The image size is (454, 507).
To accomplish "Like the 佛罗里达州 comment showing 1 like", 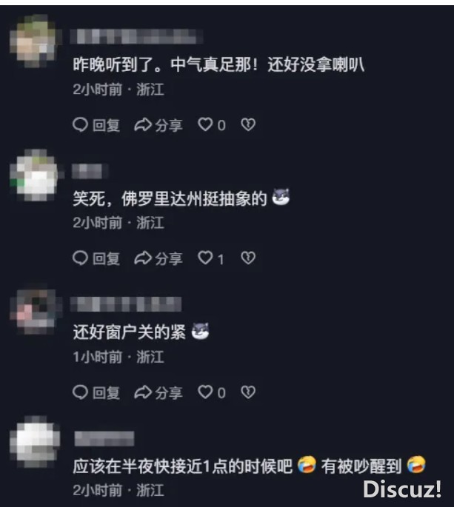I will 211,258.
